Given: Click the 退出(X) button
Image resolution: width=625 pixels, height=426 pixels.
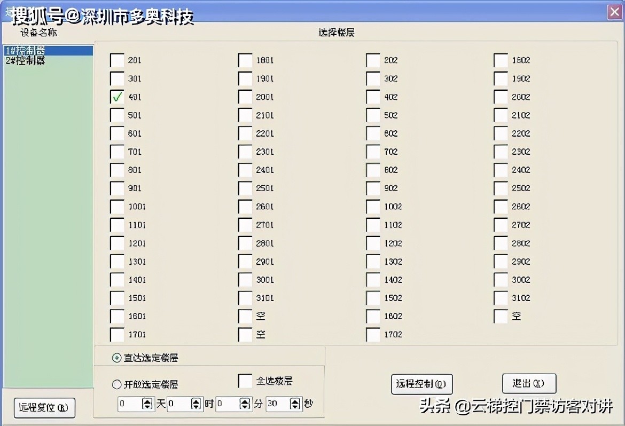Looking at the screenshot, I should [528, 384].
